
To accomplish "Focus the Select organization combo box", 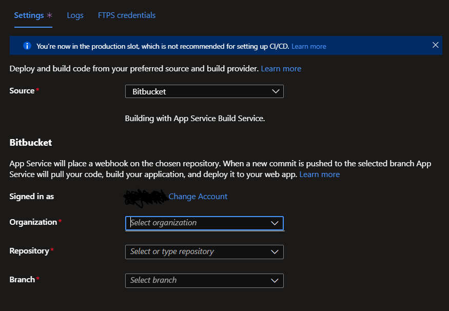I will point(204,223).
